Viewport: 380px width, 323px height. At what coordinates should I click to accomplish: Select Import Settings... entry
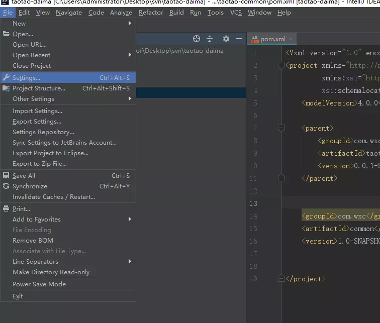tap(68, 111)
